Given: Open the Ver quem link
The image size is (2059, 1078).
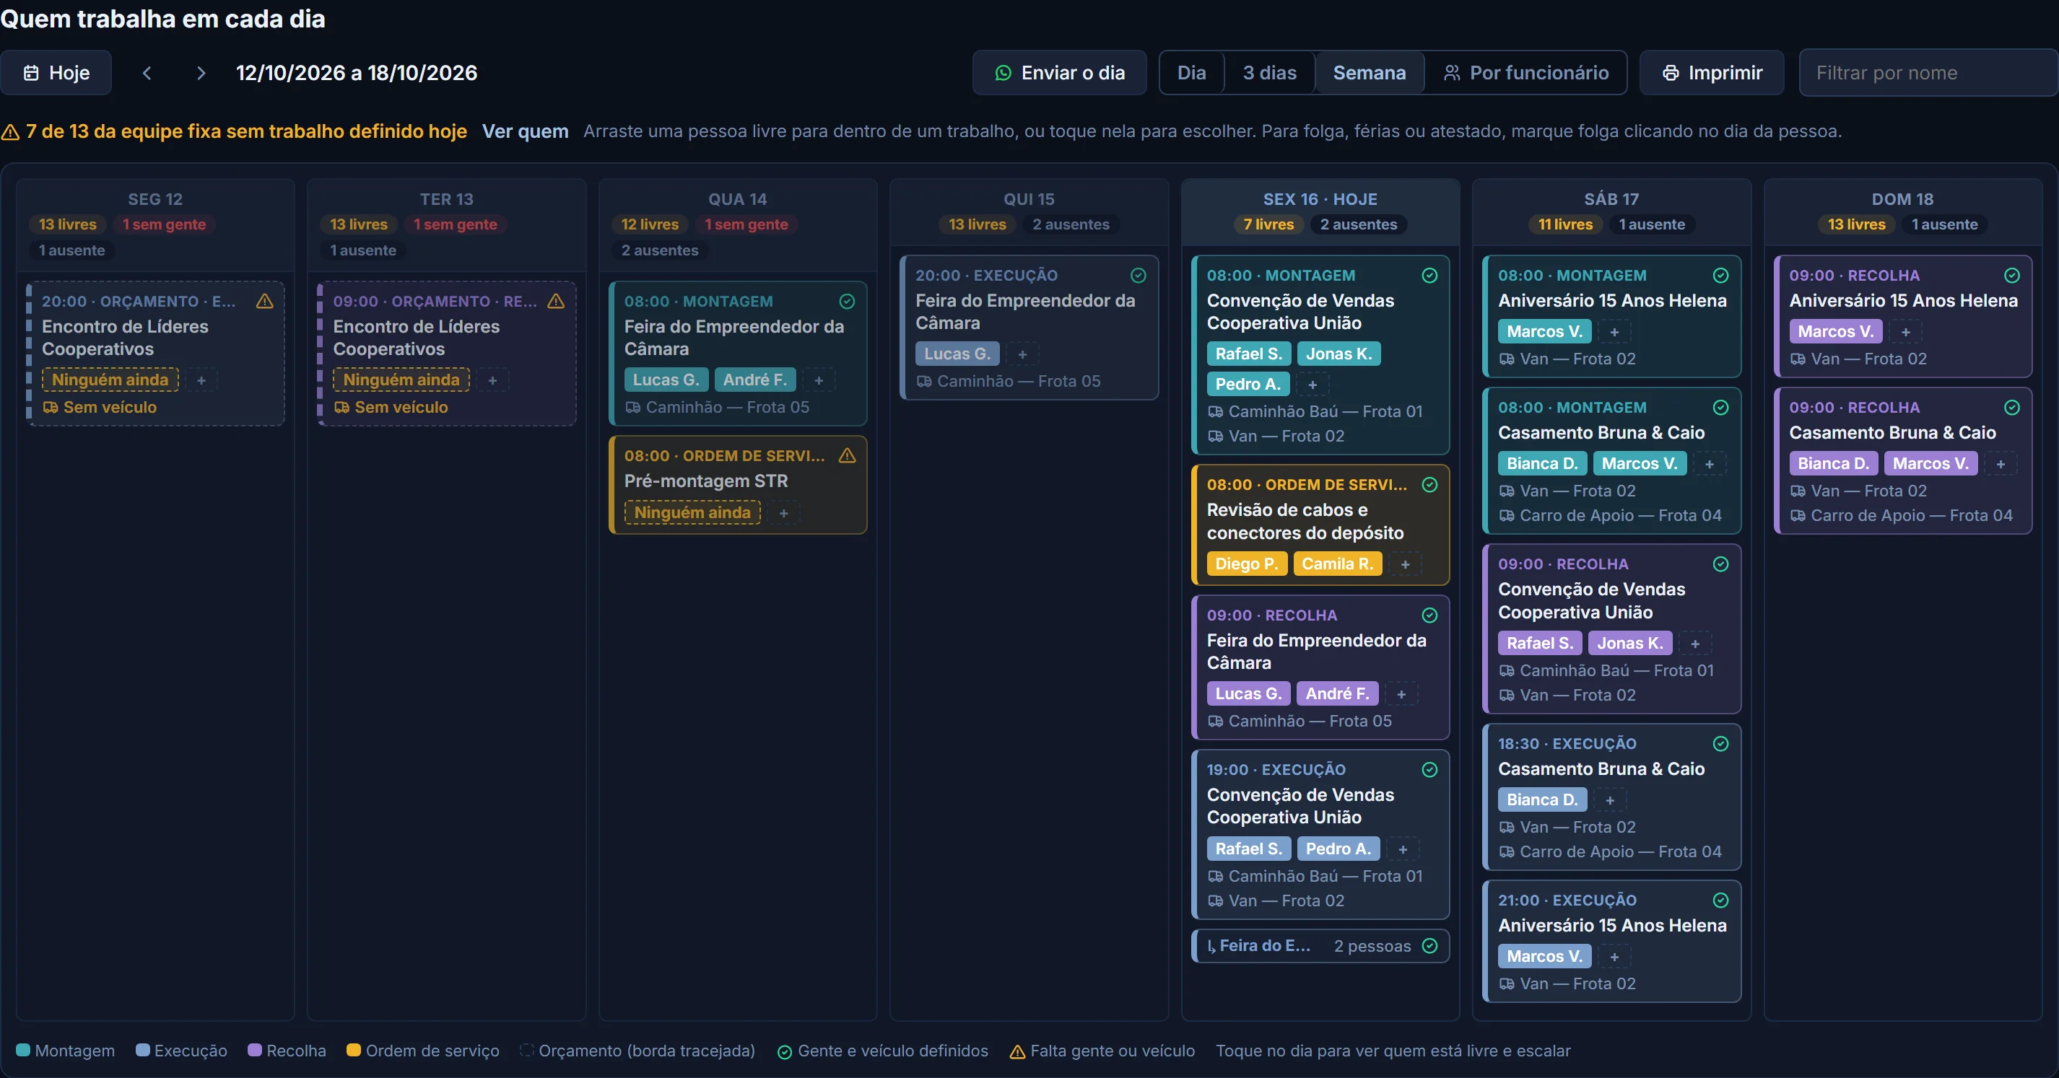Looking at the screenshot, I should coord(525,131).
